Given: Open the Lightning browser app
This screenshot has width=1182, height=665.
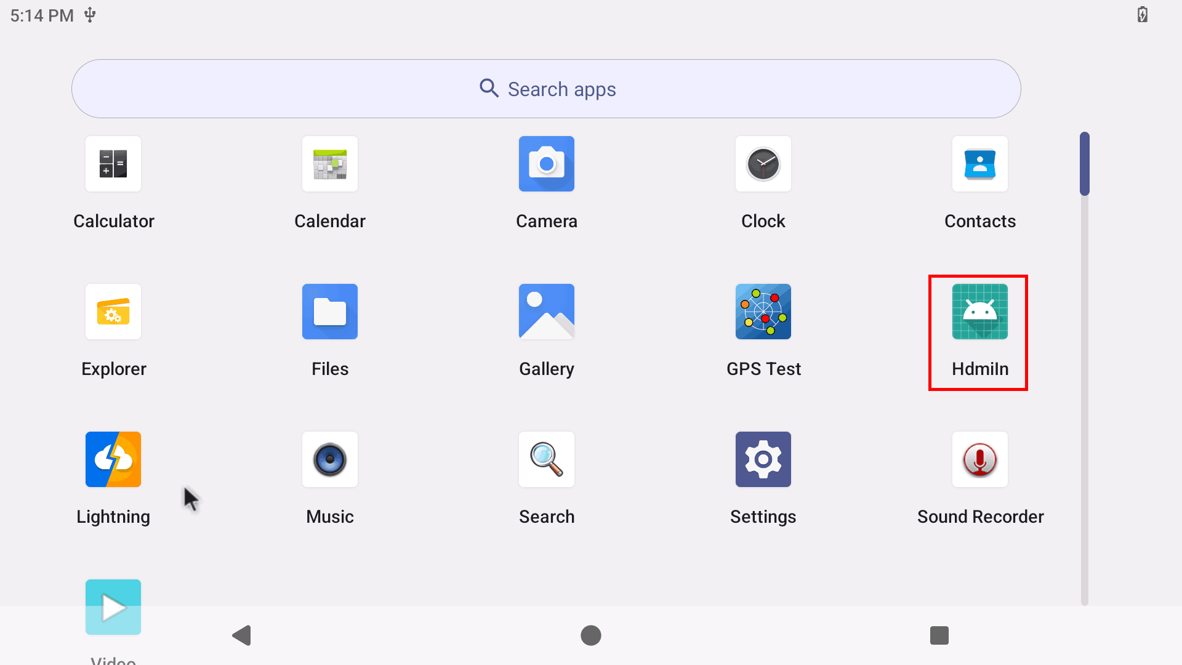Looking at the screenshot, I should [x=113, y=460].
